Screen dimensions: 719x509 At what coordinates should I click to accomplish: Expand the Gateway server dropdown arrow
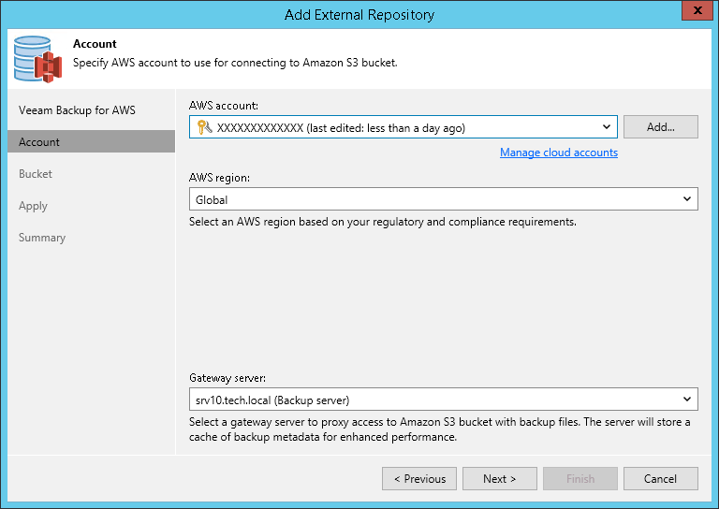point(687,399)
